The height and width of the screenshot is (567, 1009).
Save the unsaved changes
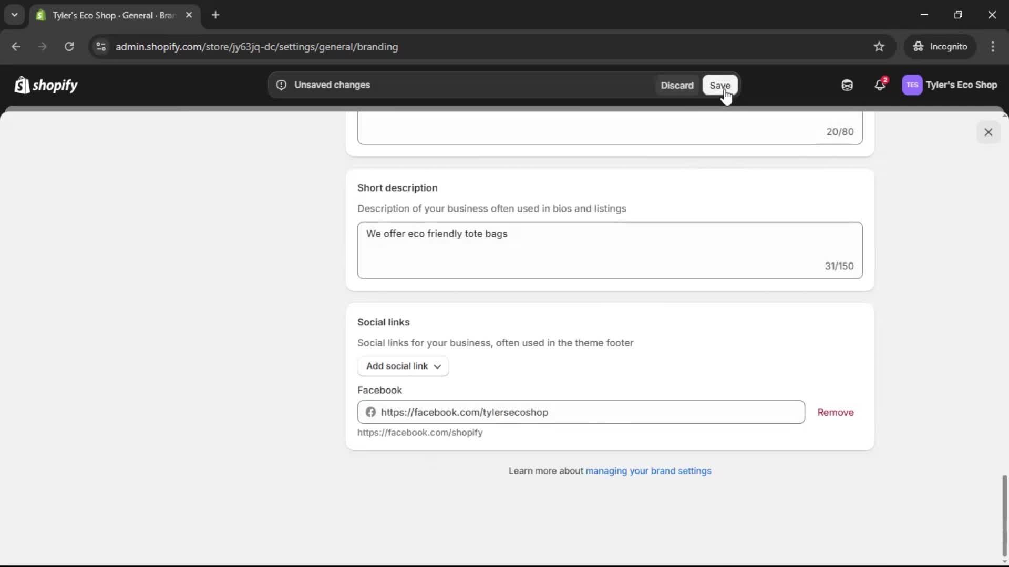(719, 86)
